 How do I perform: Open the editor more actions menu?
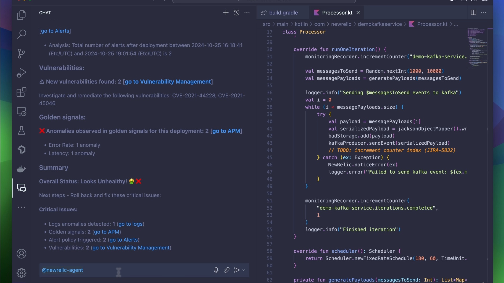click(484, 13)
